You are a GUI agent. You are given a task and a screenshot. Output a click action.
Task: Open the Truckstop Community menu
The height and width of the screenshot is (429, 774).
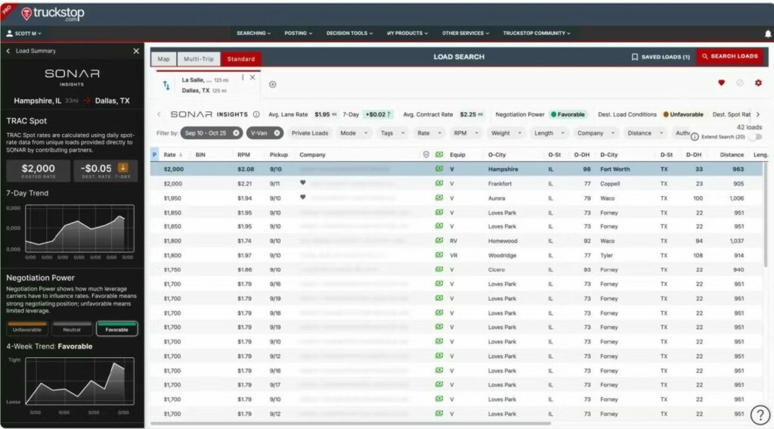click(537, 33)
